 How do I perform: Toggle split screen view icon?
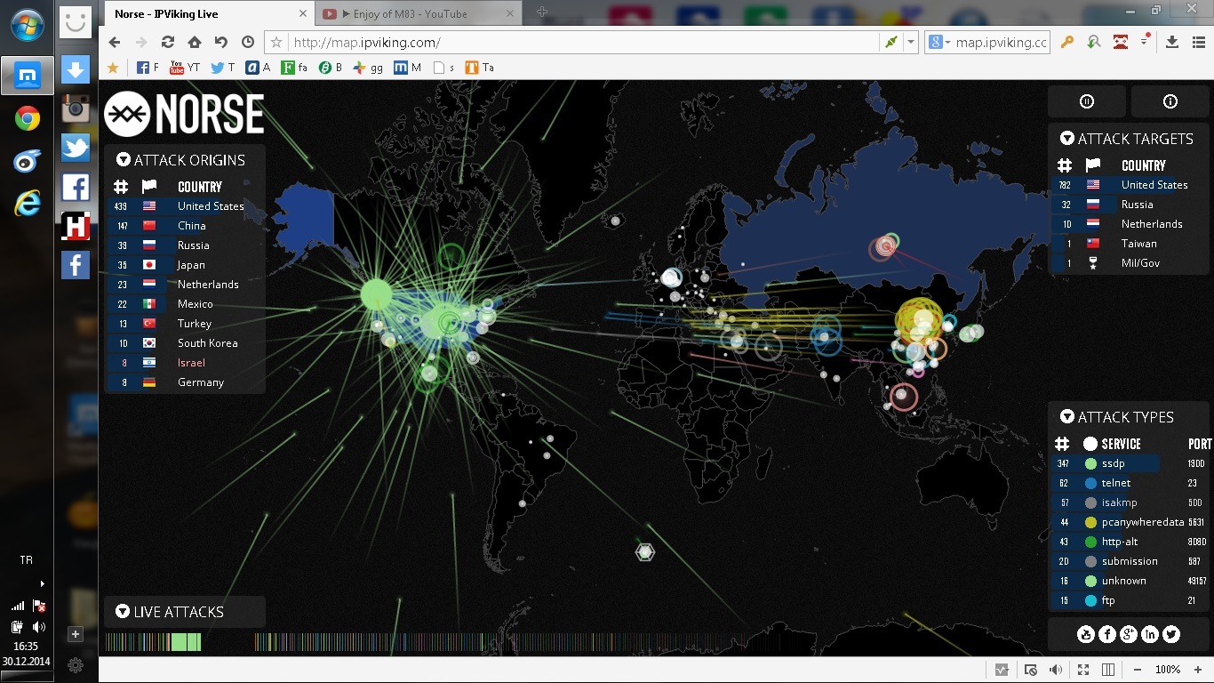pyautogui.click(x=1108, y=670)
